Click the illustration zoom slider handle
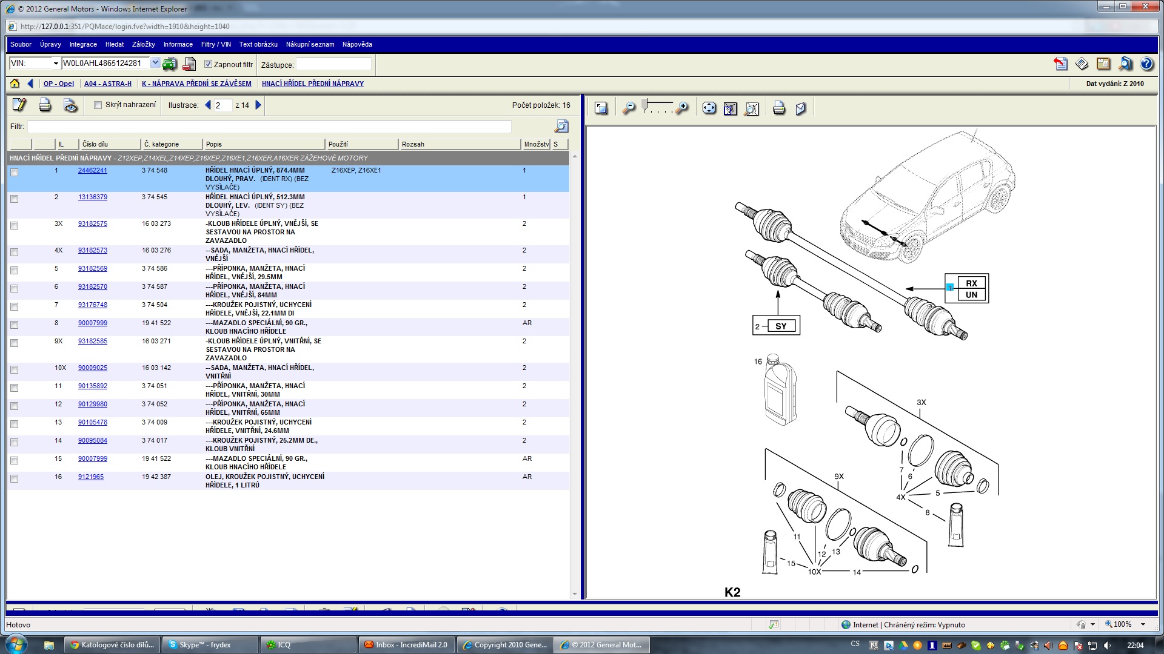The image size is (1164, 654). click(x=644, y=104)
